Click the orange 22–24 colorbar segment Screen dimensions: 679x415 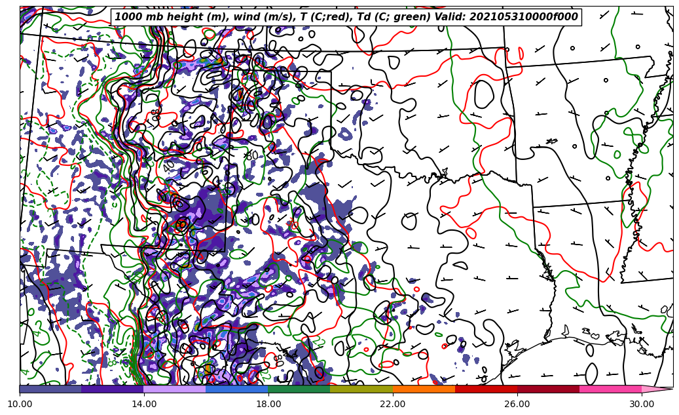tap(424, 389)
